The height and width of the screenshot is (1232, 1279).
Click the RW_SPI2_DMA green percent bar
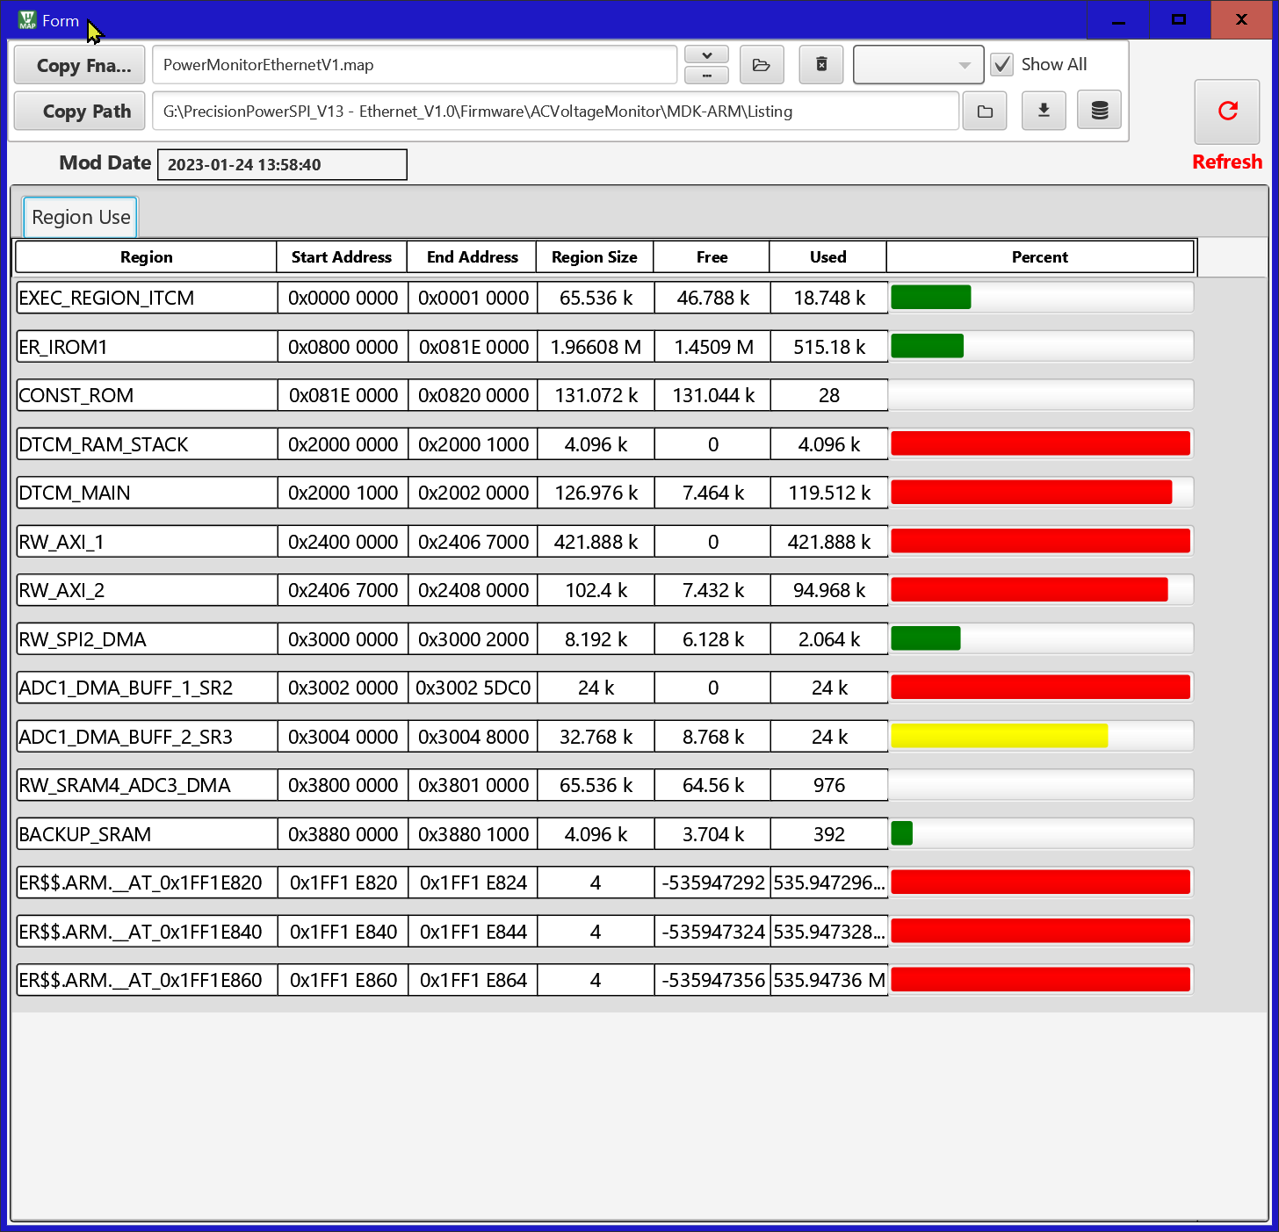(x=1042, y=638)
